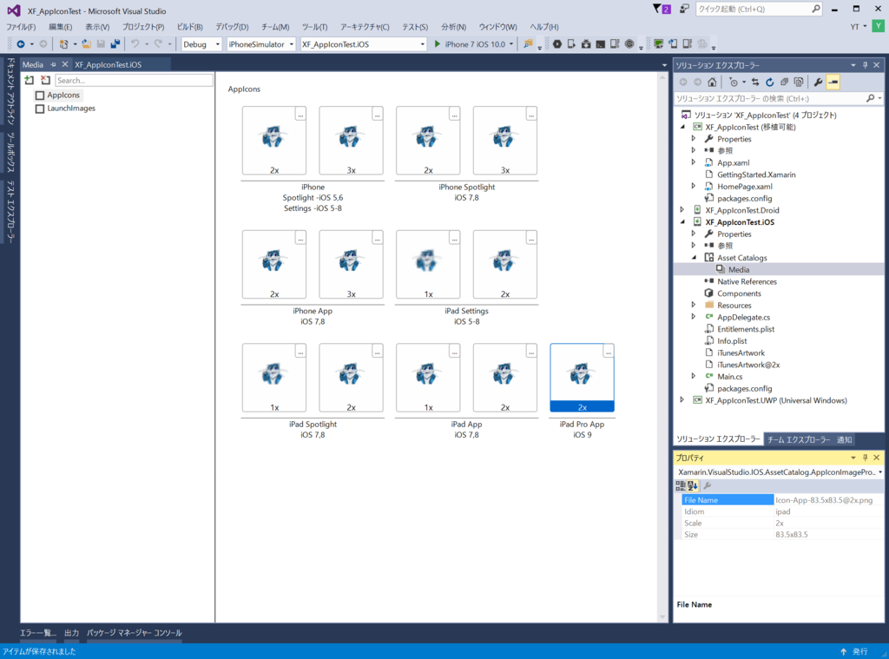The width and height of the screenshot is (889, 659).
Task: Click the asset catalog Search field
Action: 134,81
